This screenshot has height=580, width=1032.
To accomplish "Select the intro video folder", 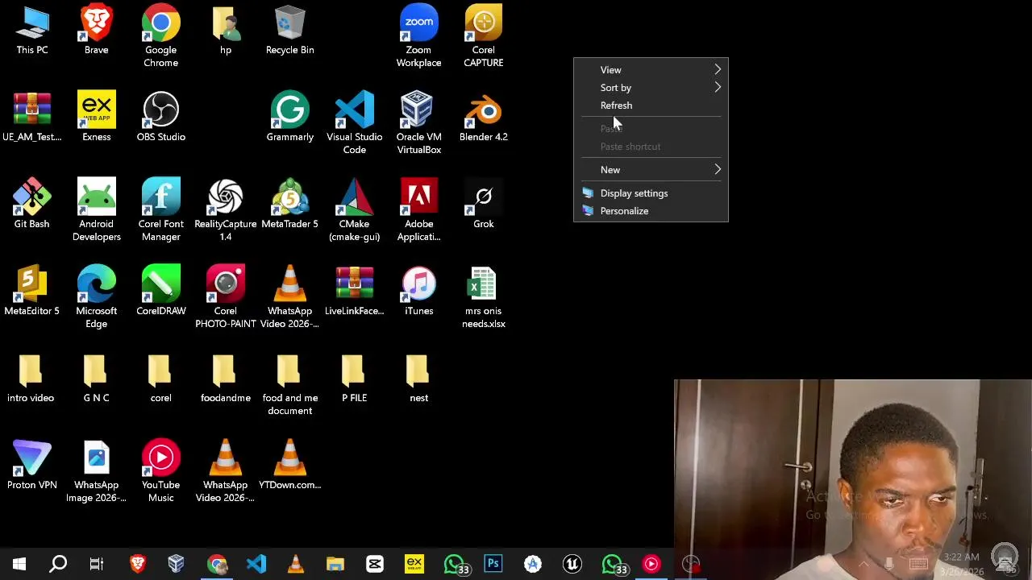I will (31, 379).
